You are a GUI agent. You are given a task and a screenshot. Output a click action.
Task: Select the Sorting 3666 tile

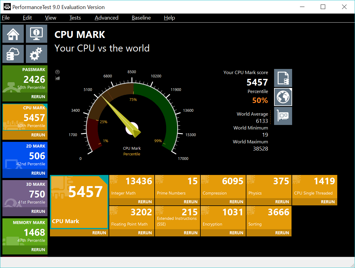[269, 218]
